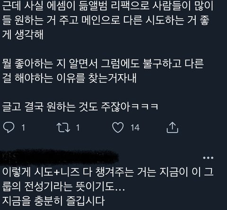The height and width of the screenshot is (210, 227).
Task: Click the line starting with 근데 사실 에셈이
Action: point(108,6)
